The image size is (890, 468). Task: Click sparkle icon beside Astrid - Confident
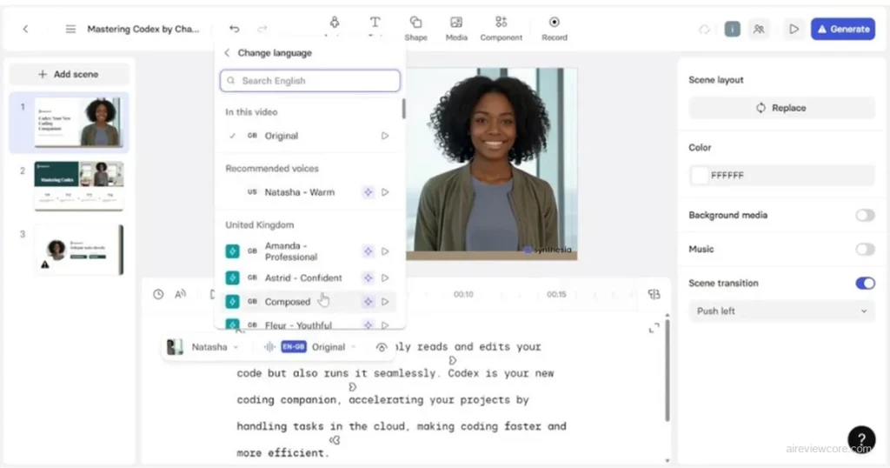coord(368,277)
